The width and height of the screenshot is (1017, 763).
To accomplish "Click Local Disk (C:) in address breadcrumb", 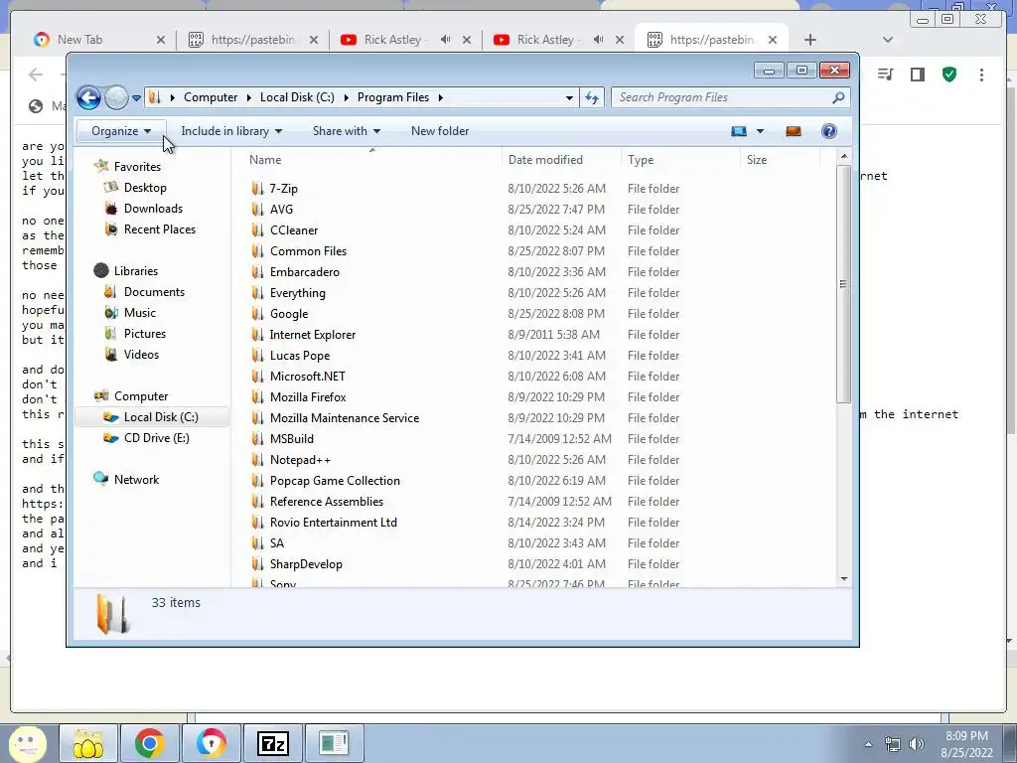I will [297, 97].
